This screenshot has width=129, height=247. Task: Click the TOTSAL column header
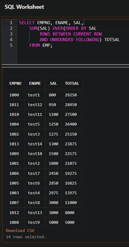[72, 83]
